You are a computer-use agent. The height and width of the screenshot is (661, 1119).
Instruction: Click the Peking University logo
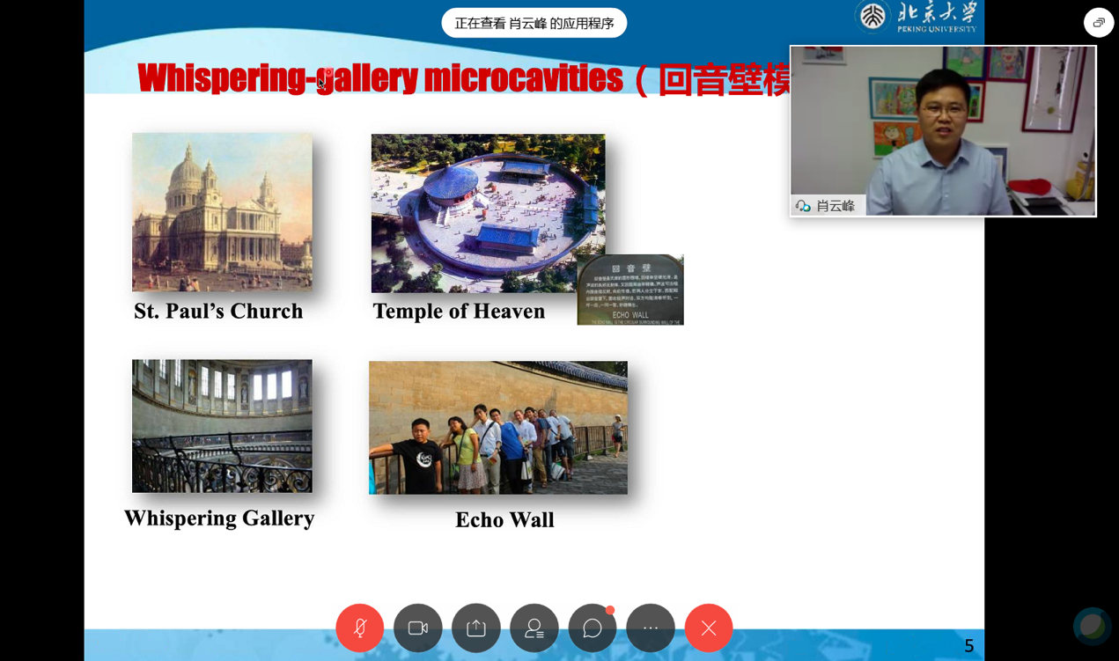[x=916, y=16]
